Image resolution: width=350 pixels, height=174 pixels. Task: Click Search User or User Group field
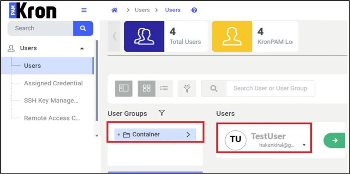point(271,89)
